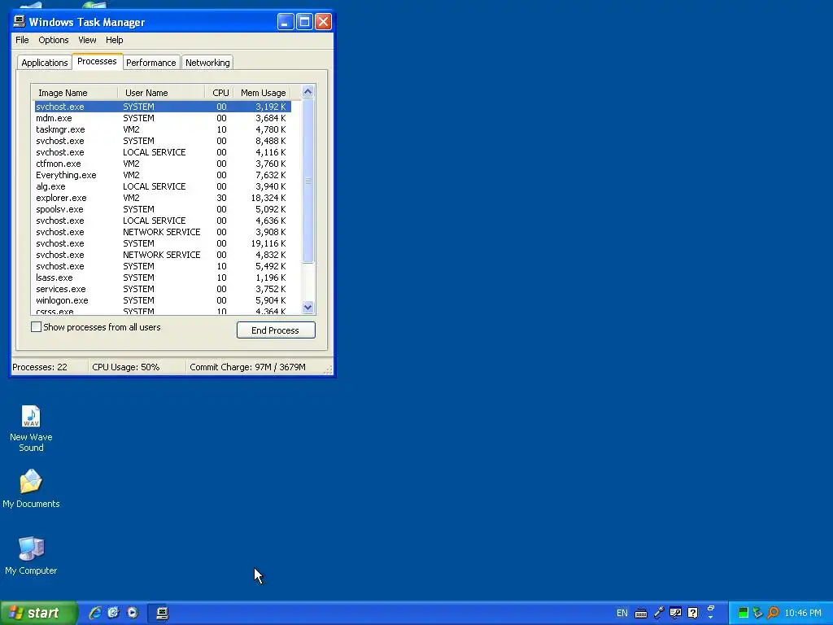Click the CPU Usage: 50% status entry
The width and height of the screenshot is (833, 625).
click(137, 367)
